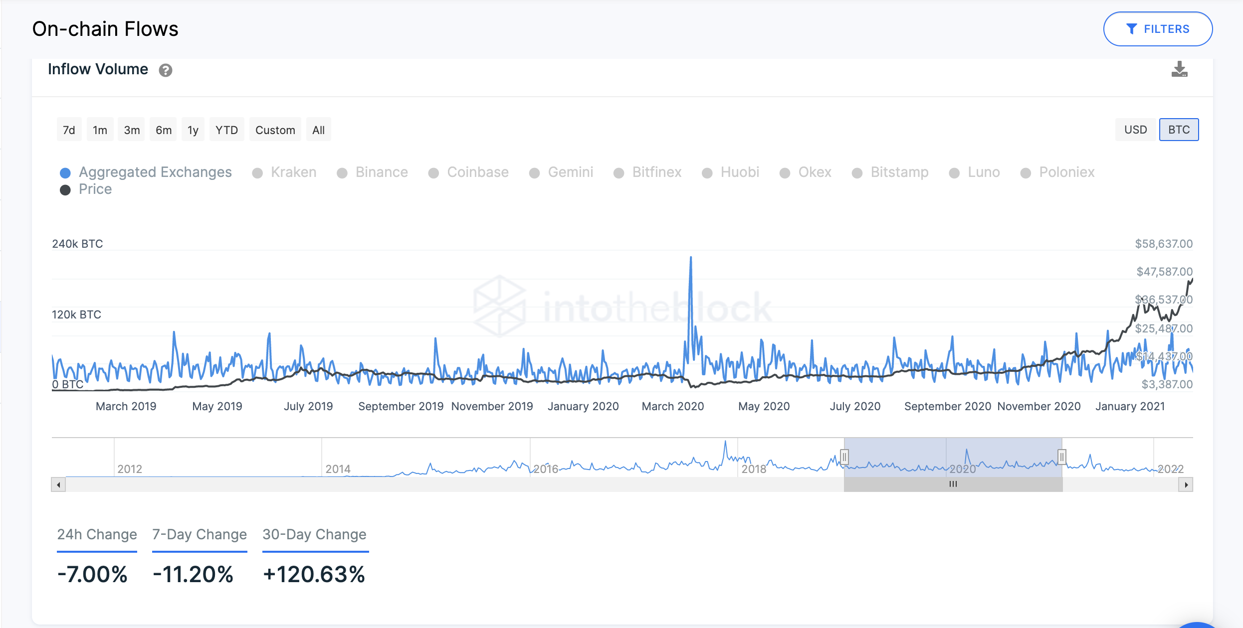This screenshot has width=1243, height=628.
Task: Toggle the Bitstamp series
Action: (890, 172)
